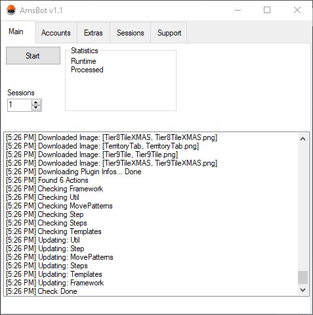
Task: Select 'Downloading Plugin Infos... Done' log line
Action: click(x=73, y=172)
